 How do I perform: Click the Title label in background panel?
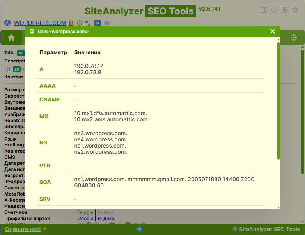9,53
